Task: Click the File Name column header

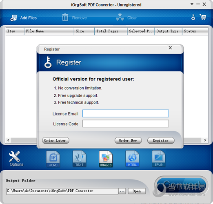Action: coord(49,31)
